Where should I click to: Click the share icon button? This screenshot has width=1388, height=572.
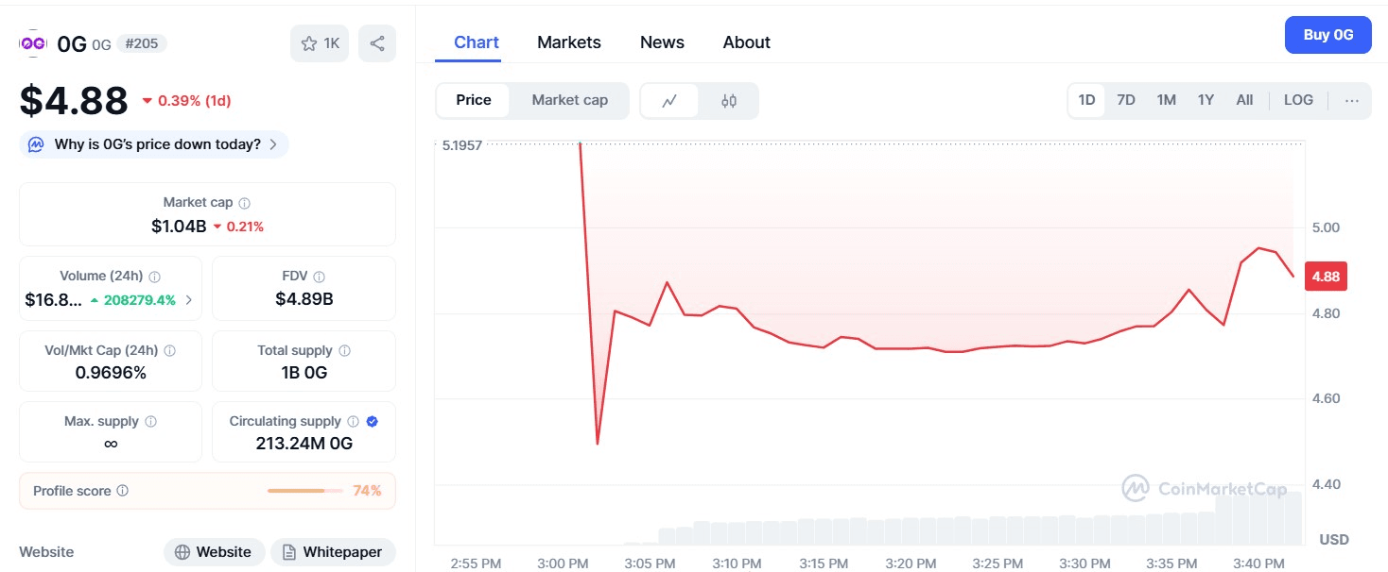[x=377, y=43]
